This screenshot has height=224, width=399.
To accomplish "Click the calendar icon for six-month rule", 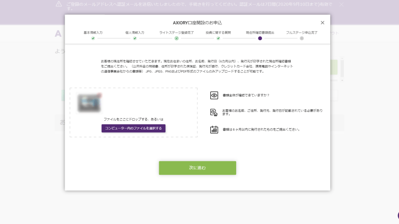I will coord(214,130).
